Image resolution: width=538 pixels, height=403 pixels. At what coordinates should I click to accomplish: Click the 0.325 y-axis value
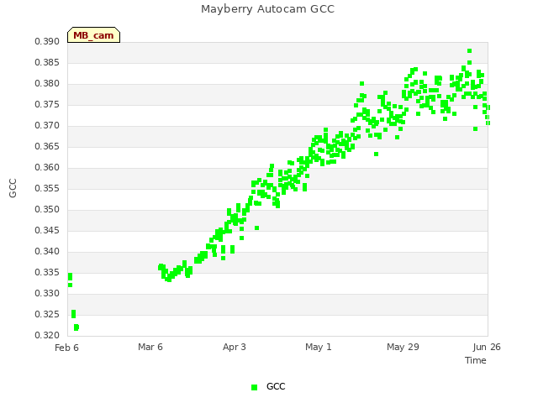tap(47, 314)
